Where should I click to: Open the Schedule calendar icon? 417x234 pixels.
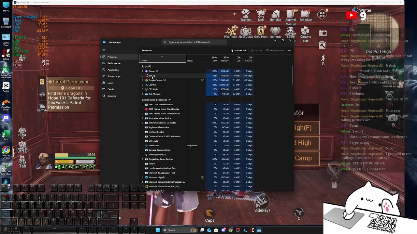coord(306,15)
